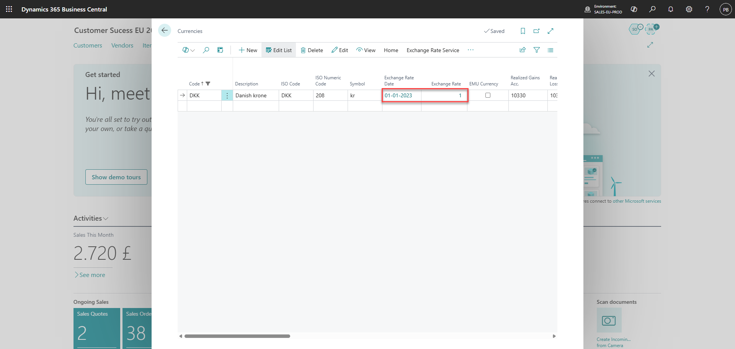Image resolution: width=735 pixels, height=349 pixels.
Task: Click the Create Incoming from Camera icon
Action: click(609, 320)
